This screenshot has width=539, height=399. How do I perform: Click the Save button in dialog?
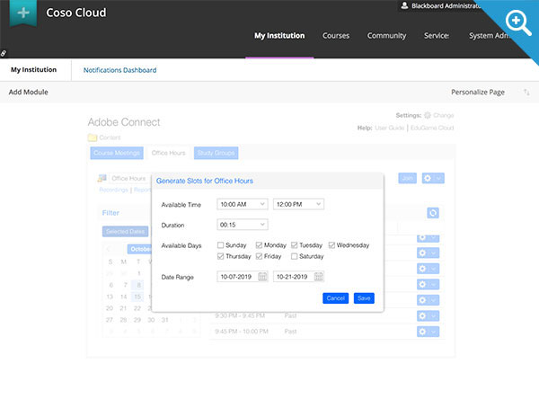[364, 298]
